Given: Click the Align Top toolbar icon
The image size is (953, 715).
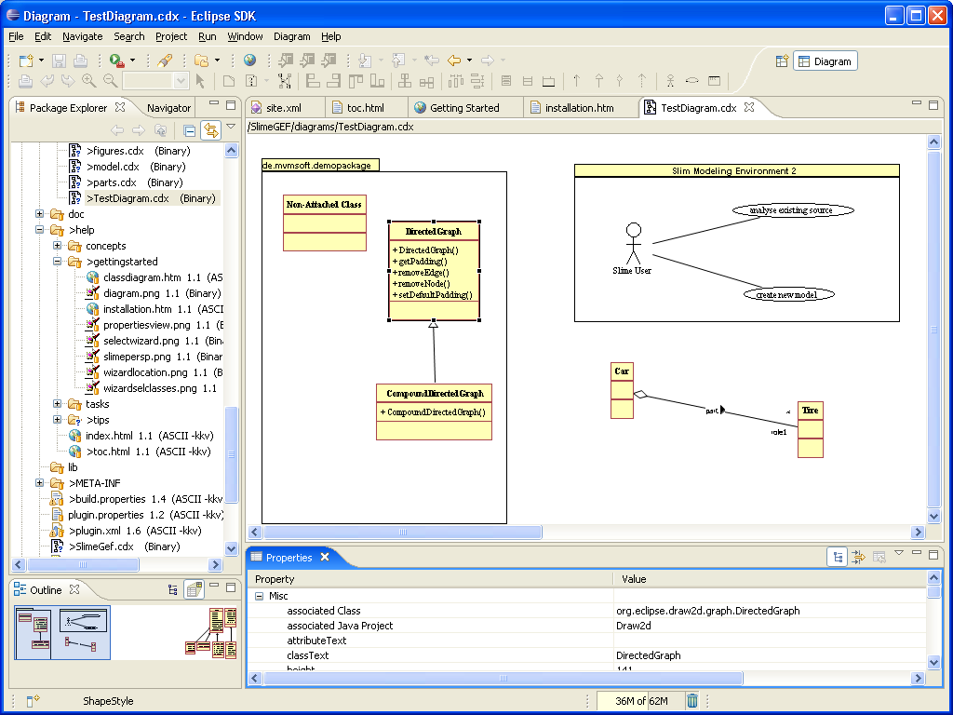Looking at the screenshot, I should (x=356, y=80).
